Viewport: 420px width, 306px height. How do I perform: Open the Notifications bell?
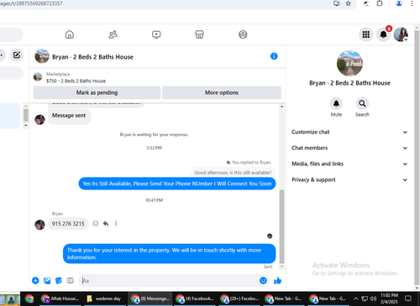[383, 34]
